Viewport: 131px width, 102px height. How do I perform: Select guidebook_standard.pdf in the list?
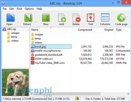click(49, 55)
